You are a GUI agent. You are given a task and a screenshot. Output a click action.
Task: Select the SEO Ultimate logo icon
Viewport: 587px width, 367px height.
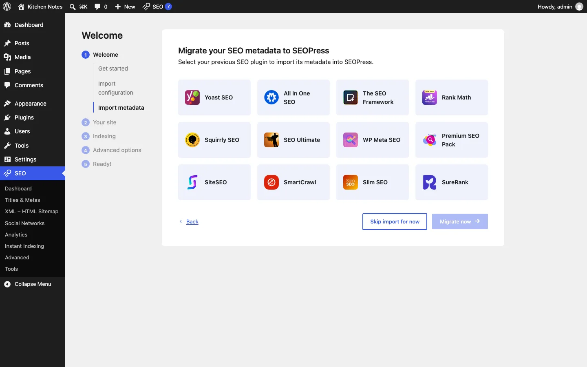(271, 140)
